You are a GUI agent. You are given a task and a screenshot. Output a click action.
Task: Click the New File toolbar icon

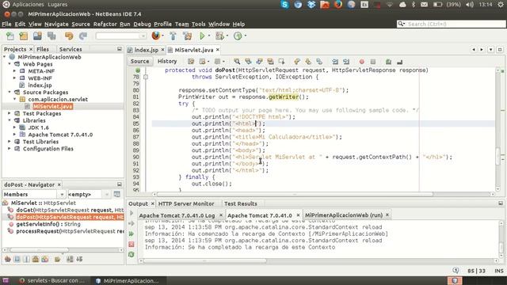pos(10,36)
